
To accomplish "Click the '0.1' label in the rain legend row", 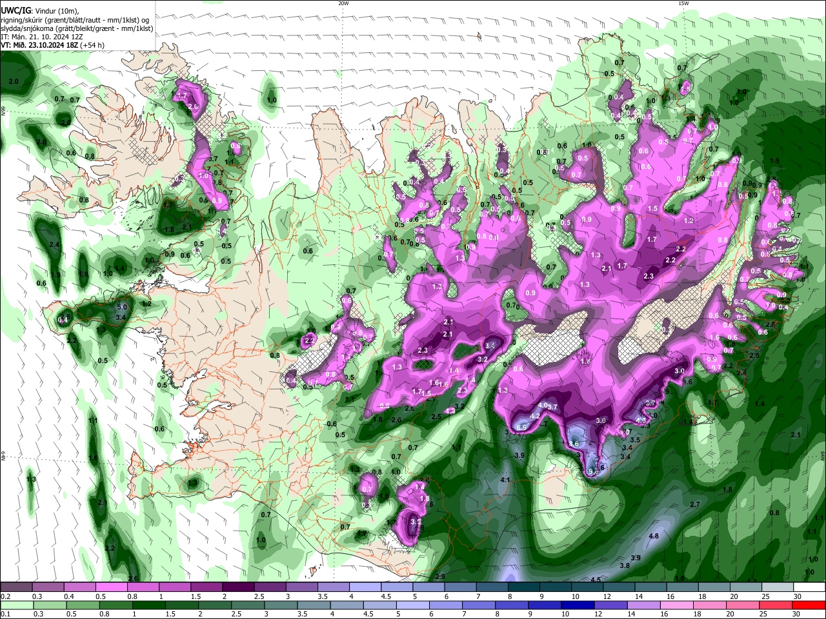I will (5, 614).
